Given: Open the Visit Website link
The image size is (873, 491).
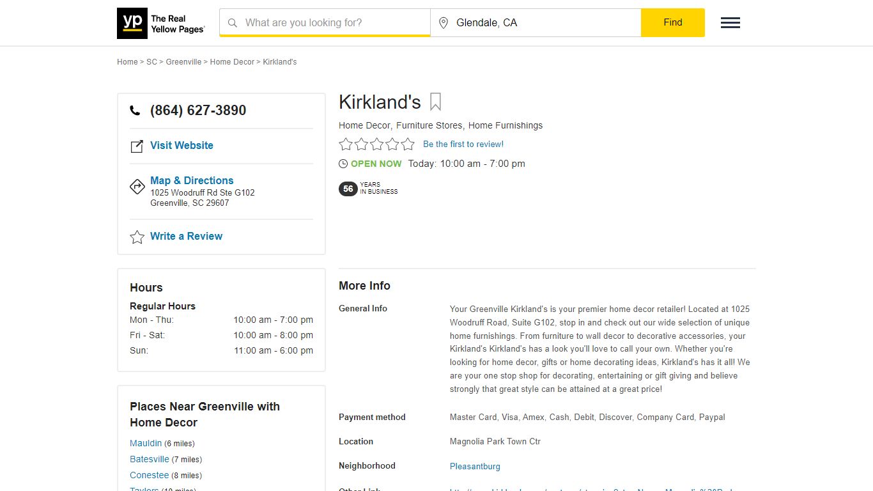Looking at the screenshot, I should coord(182,145).
